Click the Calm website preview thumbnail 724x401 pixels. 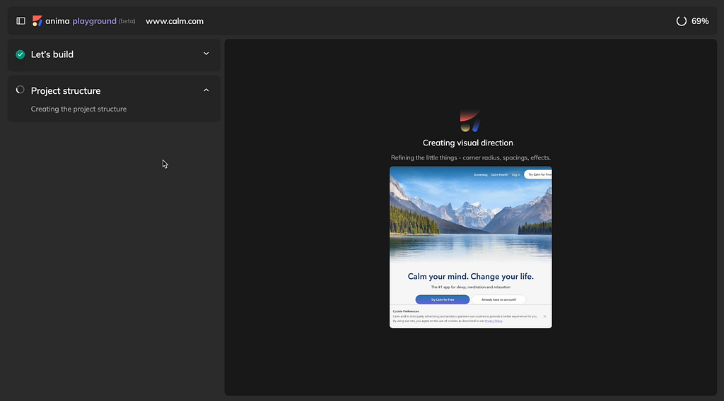click(470, 247)
